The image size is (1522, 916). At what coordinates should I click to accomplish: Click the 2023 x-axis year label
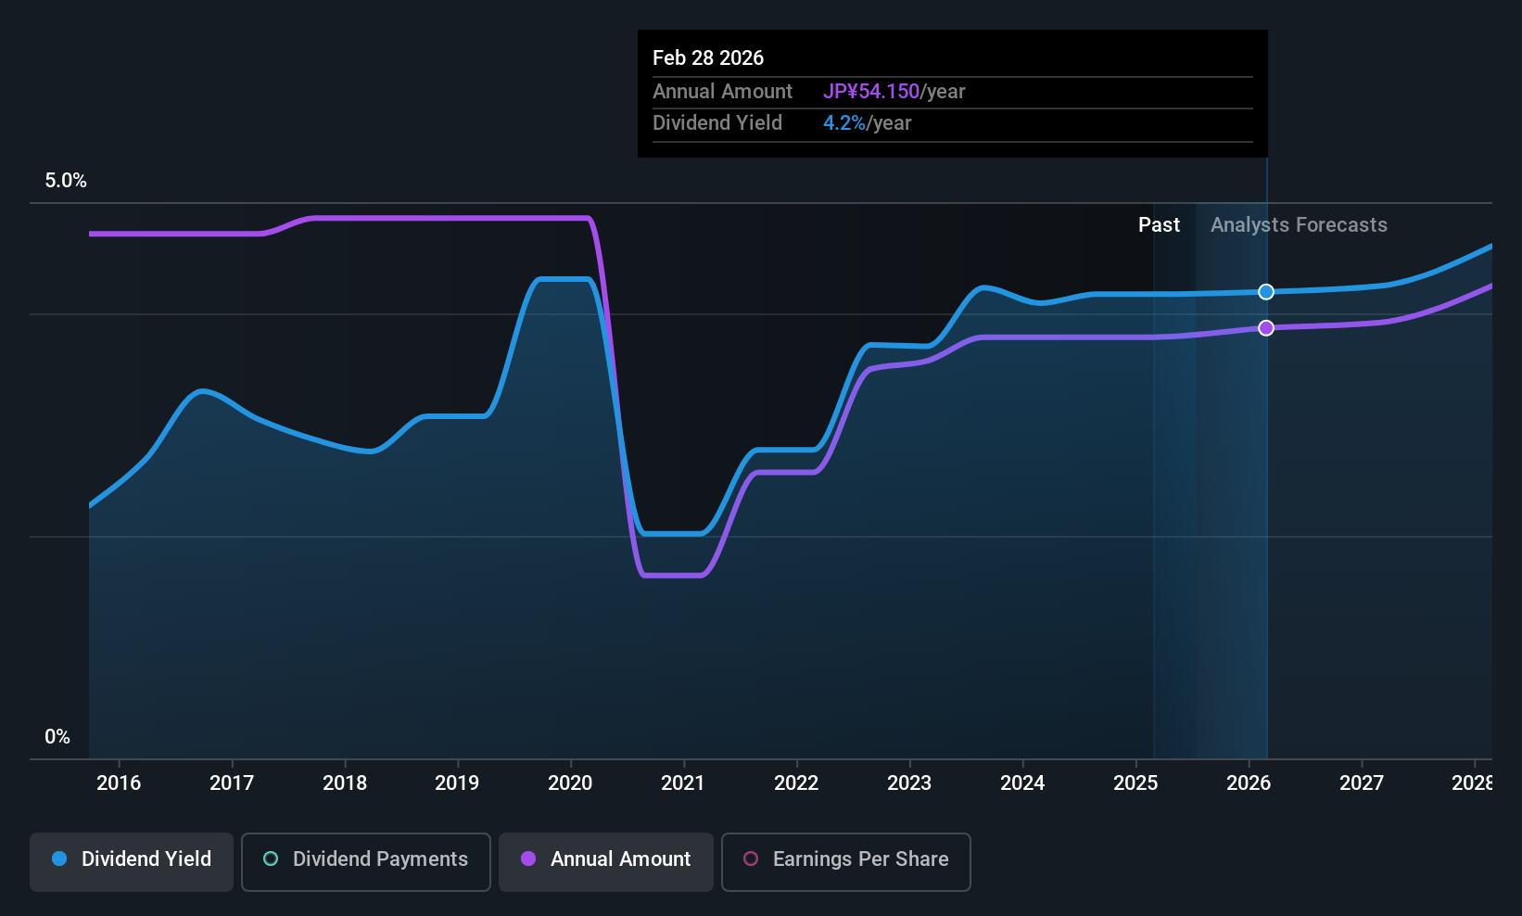tap(909, 783)
